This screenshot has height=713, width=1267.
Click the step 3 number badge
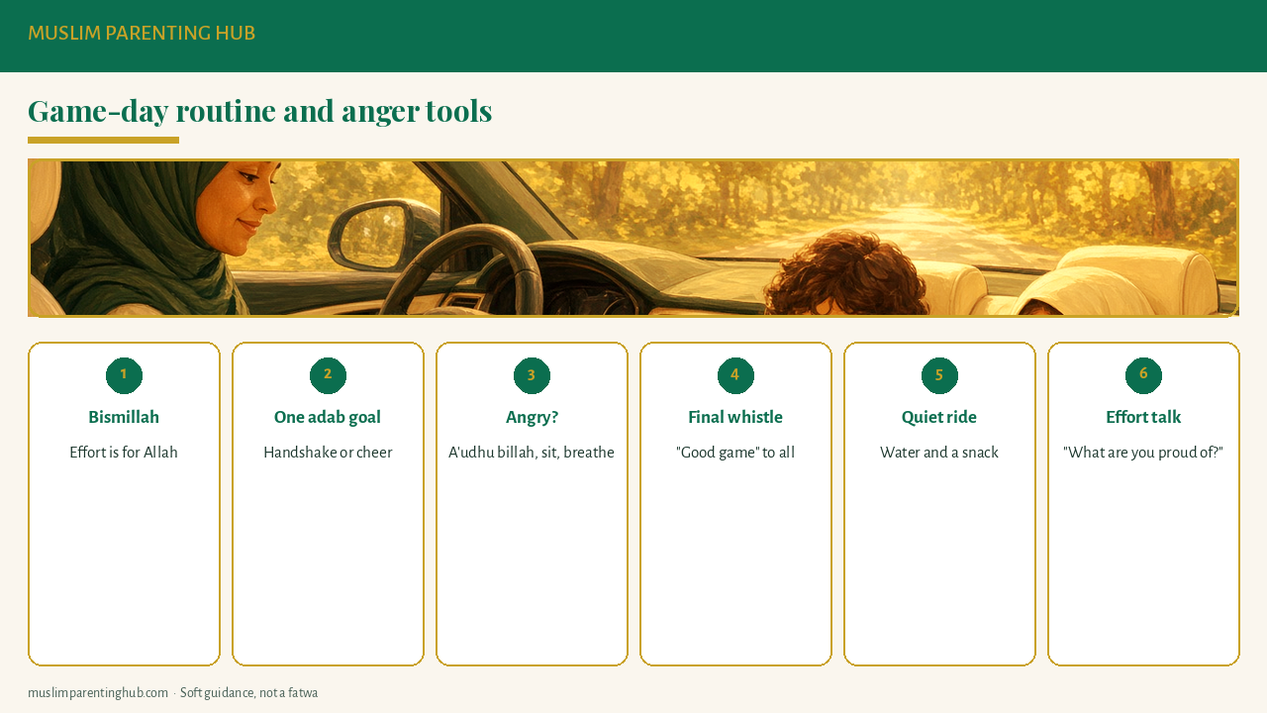click(532, 375)
